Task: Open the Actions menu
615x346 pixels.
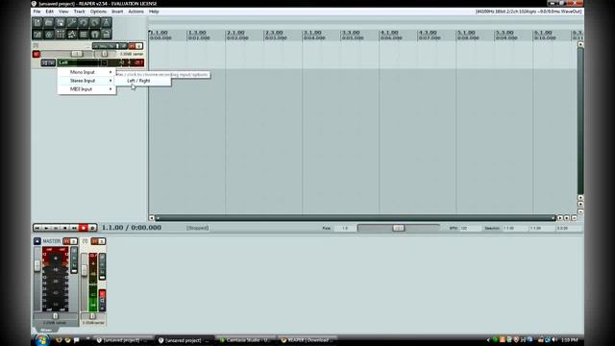Action: (x=135, y=12)
